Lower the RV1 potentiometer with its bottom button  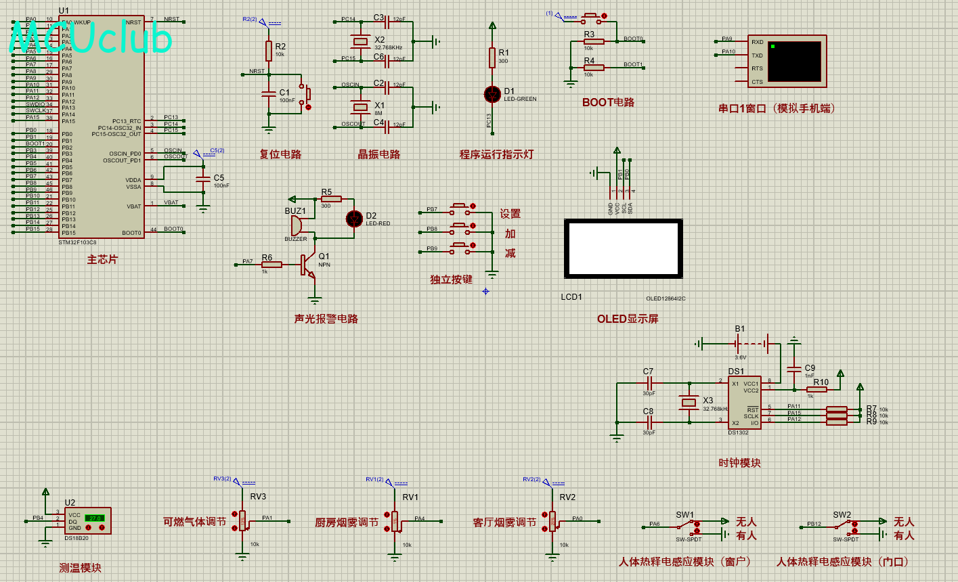pos(387,529)
